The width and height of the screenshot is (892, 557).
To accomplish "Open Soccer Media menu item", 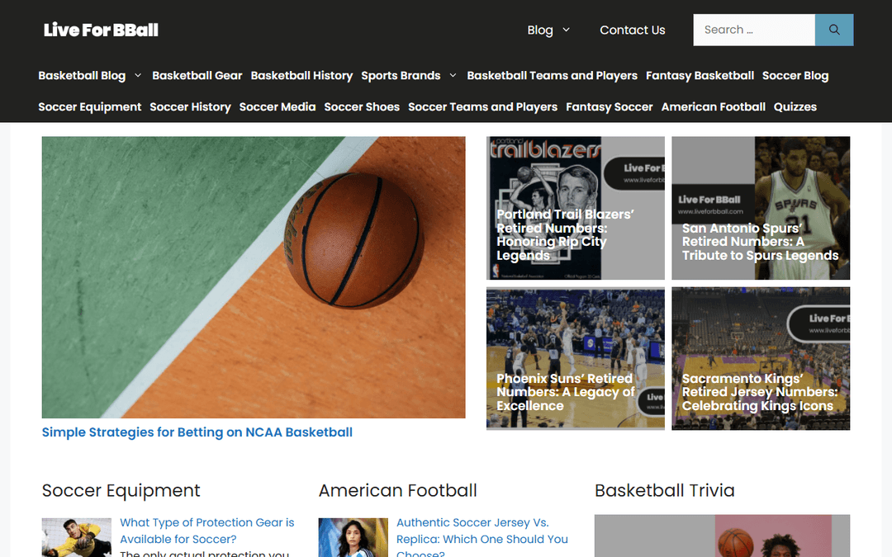I will [x=277, y=106].
